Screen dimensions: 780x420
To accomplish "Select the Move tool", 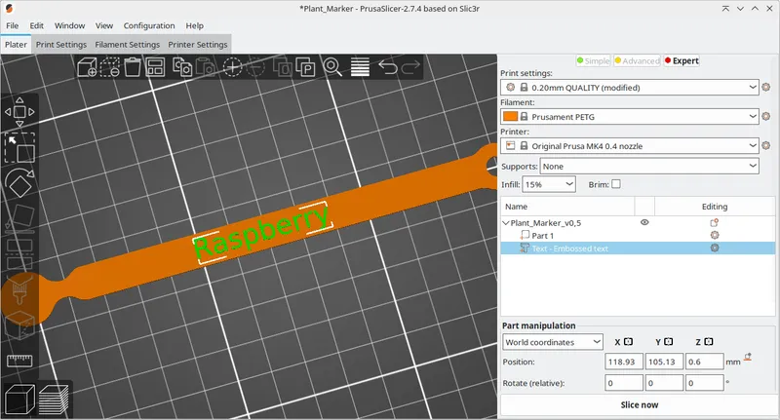I will click(x=19, y=111).
